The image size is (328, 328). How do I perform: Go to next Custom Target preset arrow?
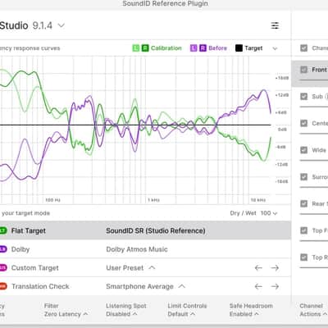pos(275,268)
